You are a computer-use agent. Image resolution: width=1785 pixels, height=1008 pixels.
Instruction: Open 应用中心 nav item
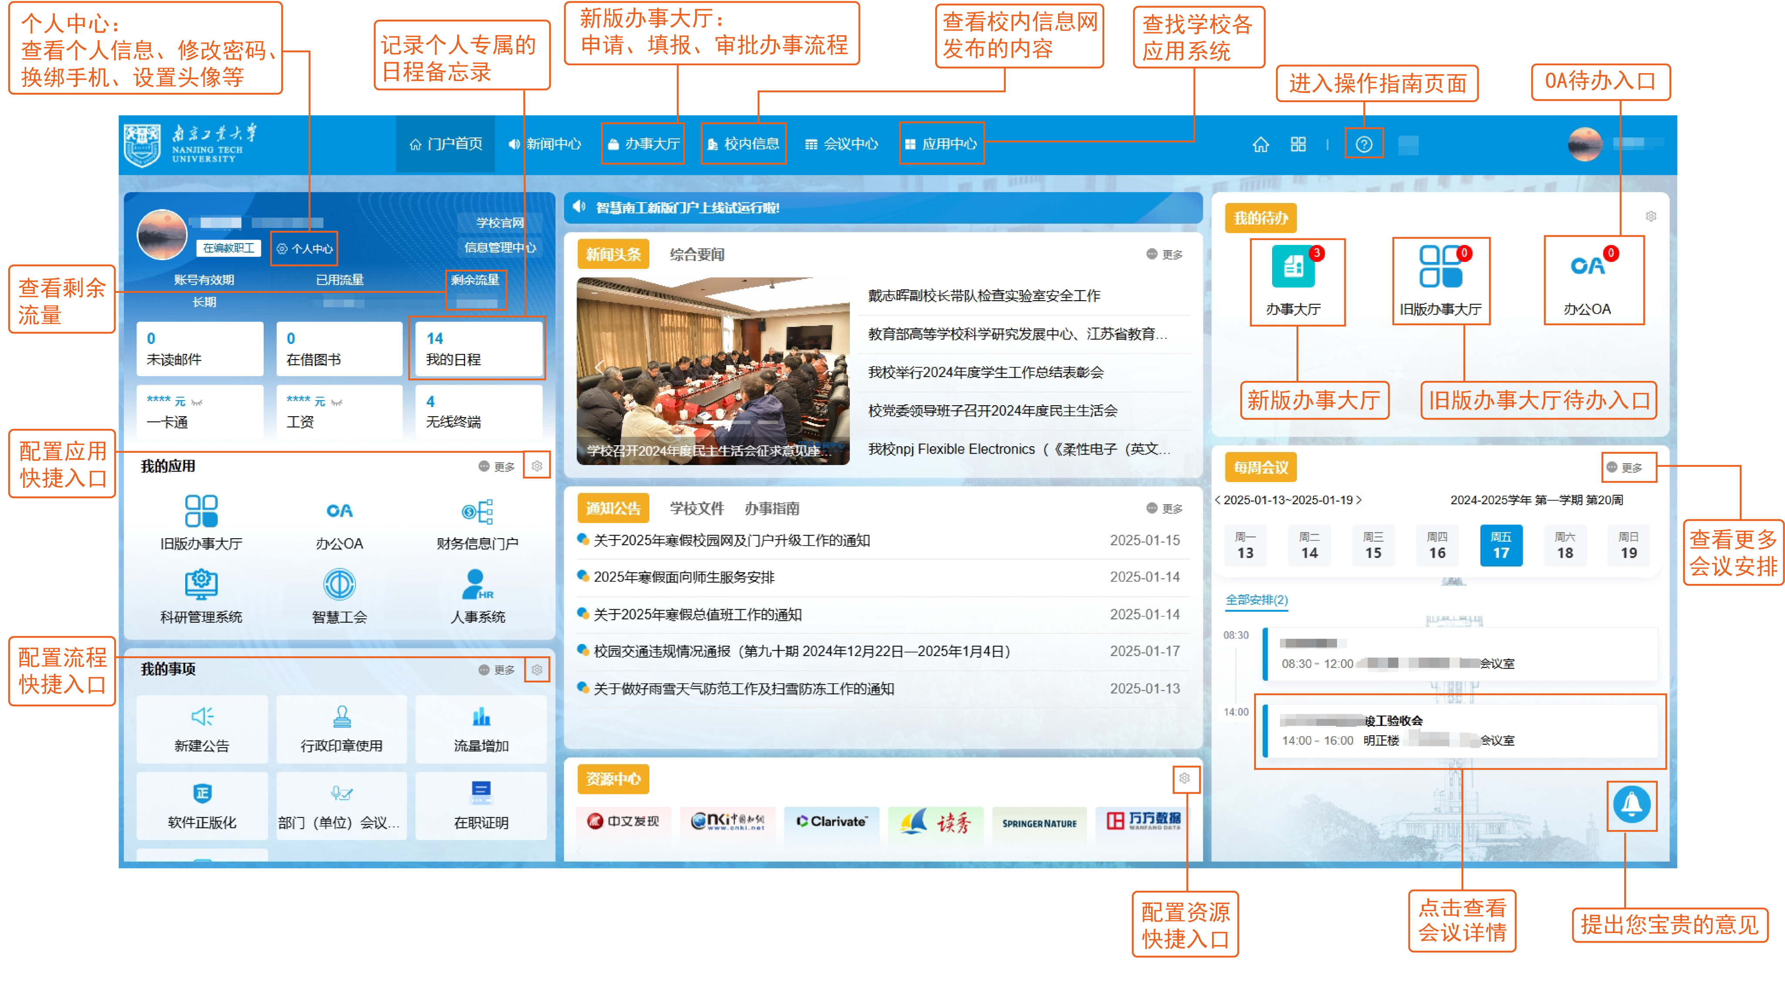[940, 144]
